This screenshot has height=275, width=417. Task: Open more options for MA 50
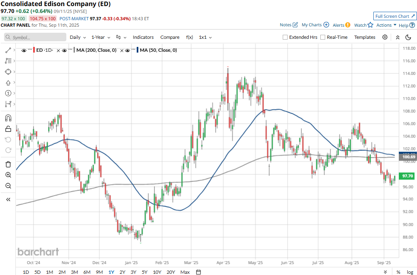(x=133, y=50)
